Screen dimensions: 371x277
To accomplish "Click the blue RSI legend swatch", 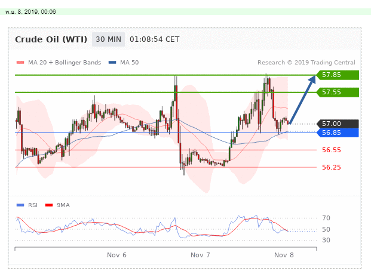I will pyautogui.click(x=20, y=205).
